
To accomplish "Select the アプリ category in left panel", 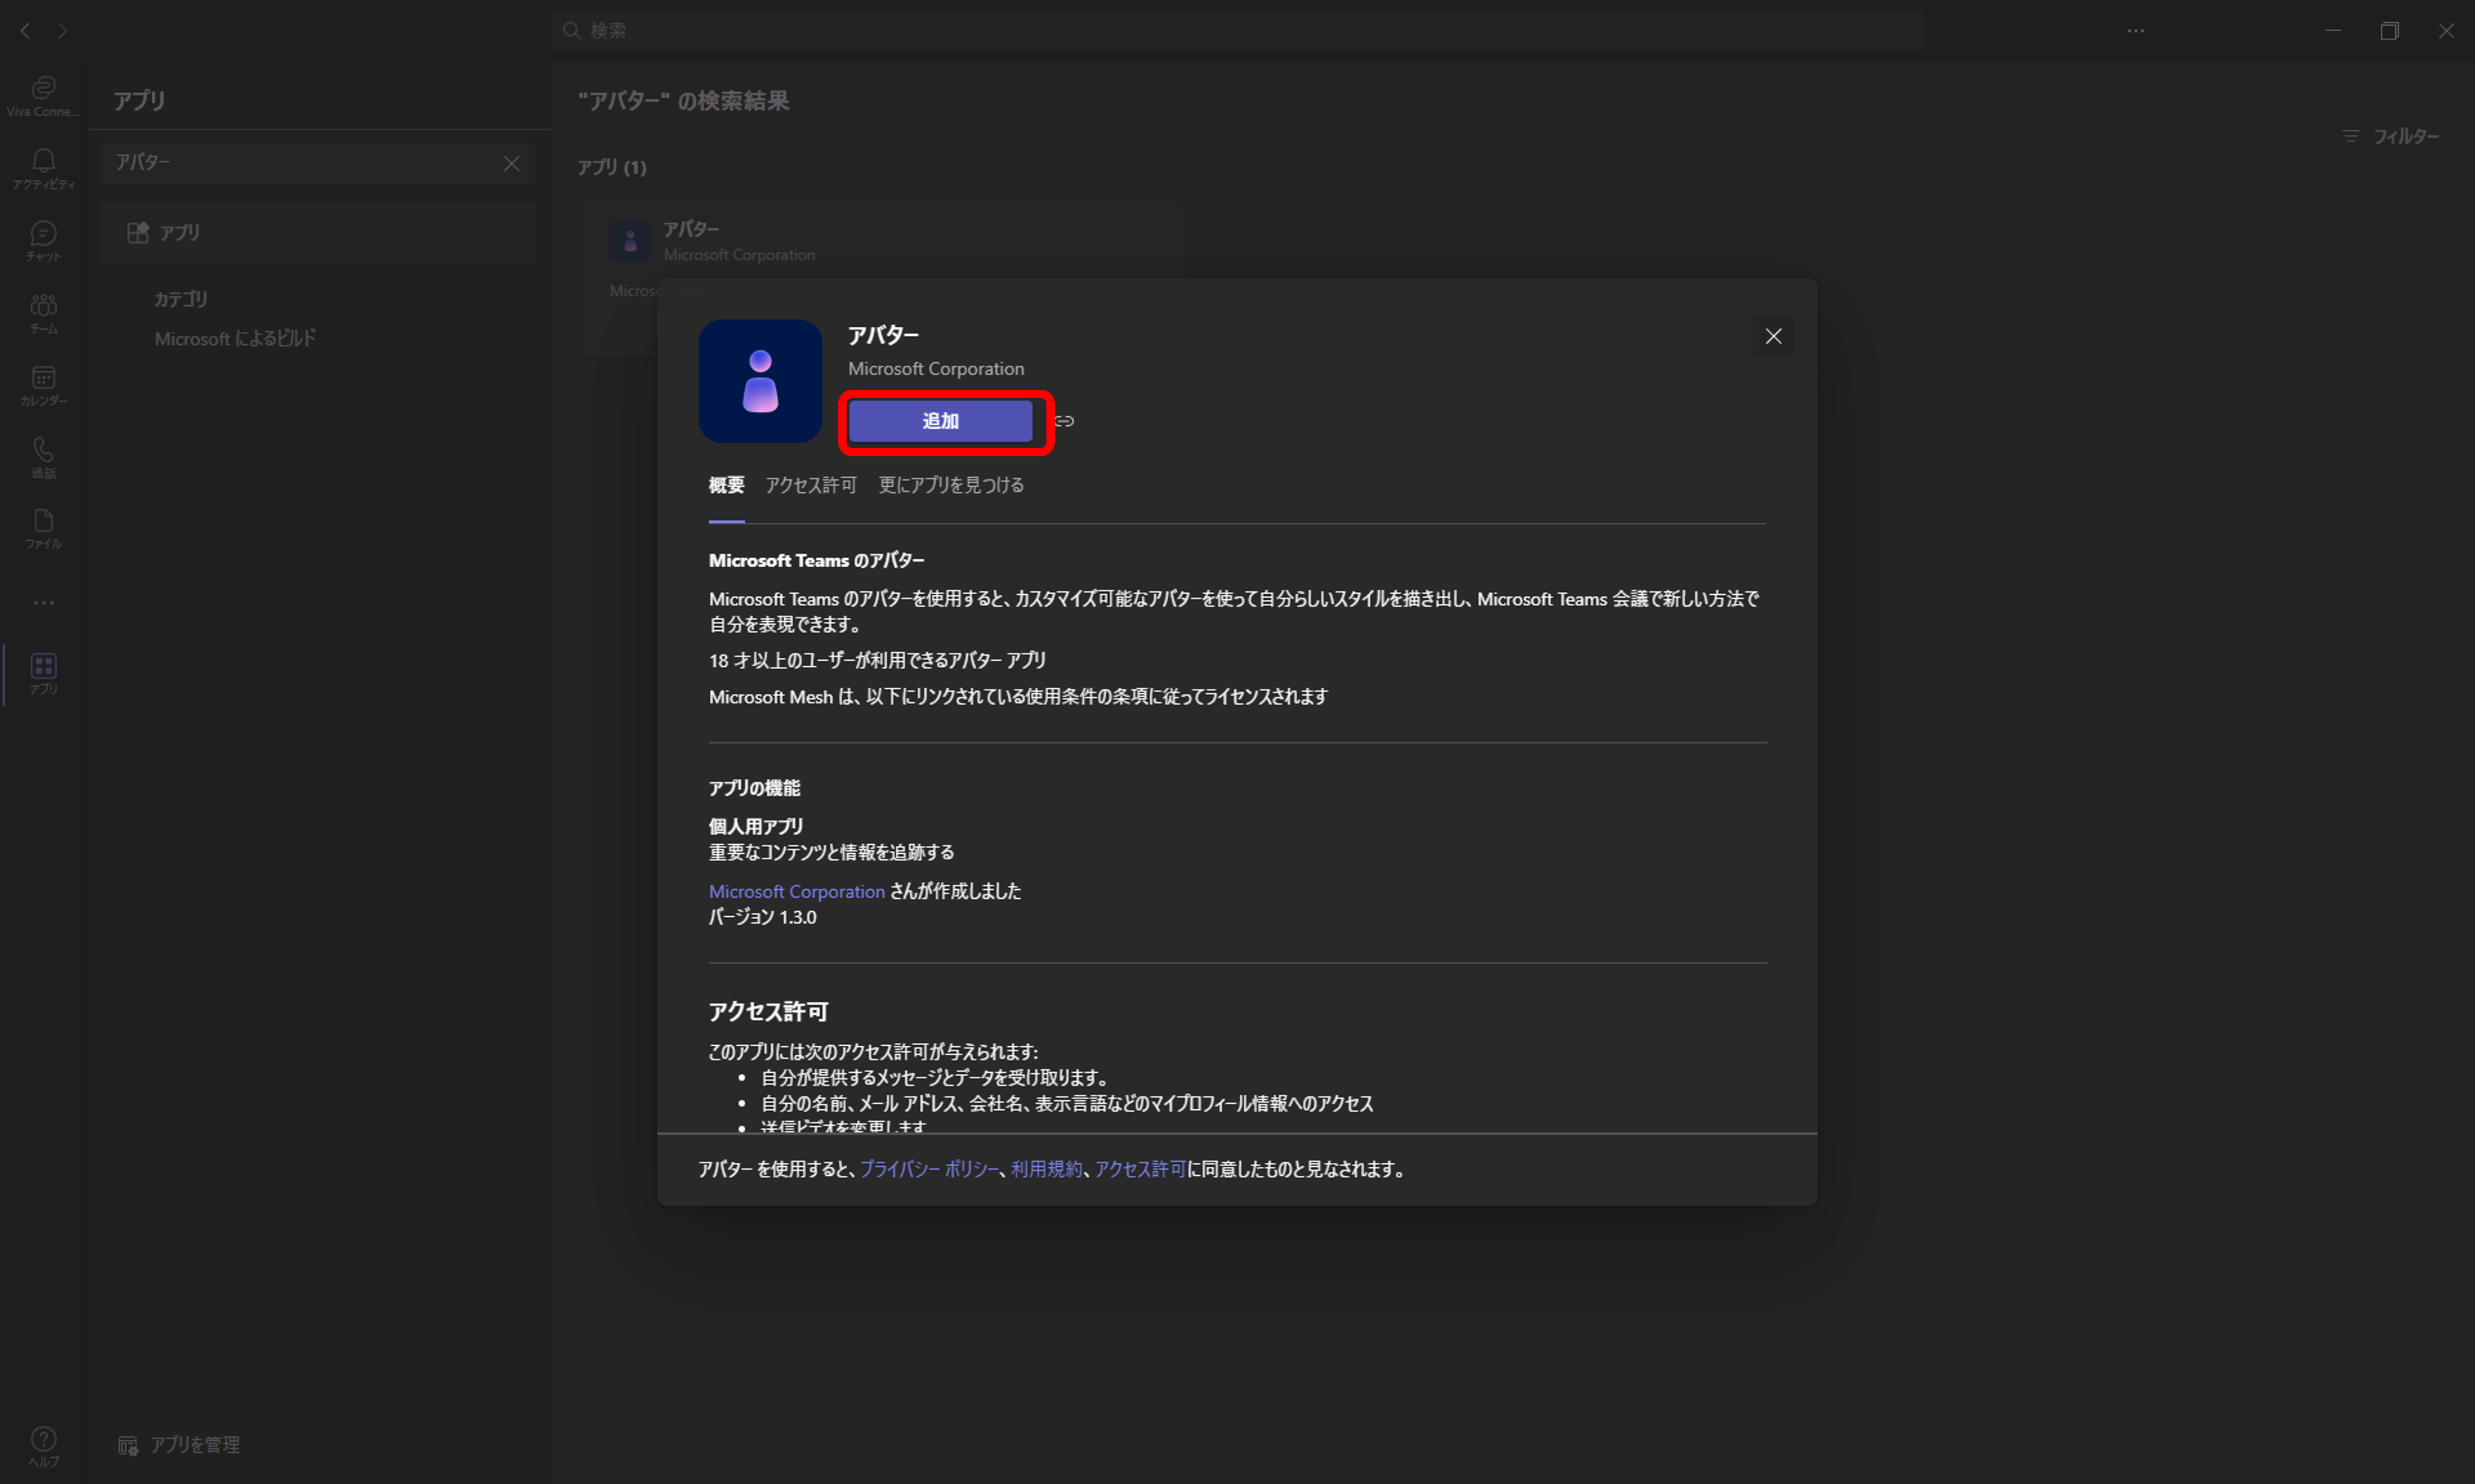I will pos(317,233).
